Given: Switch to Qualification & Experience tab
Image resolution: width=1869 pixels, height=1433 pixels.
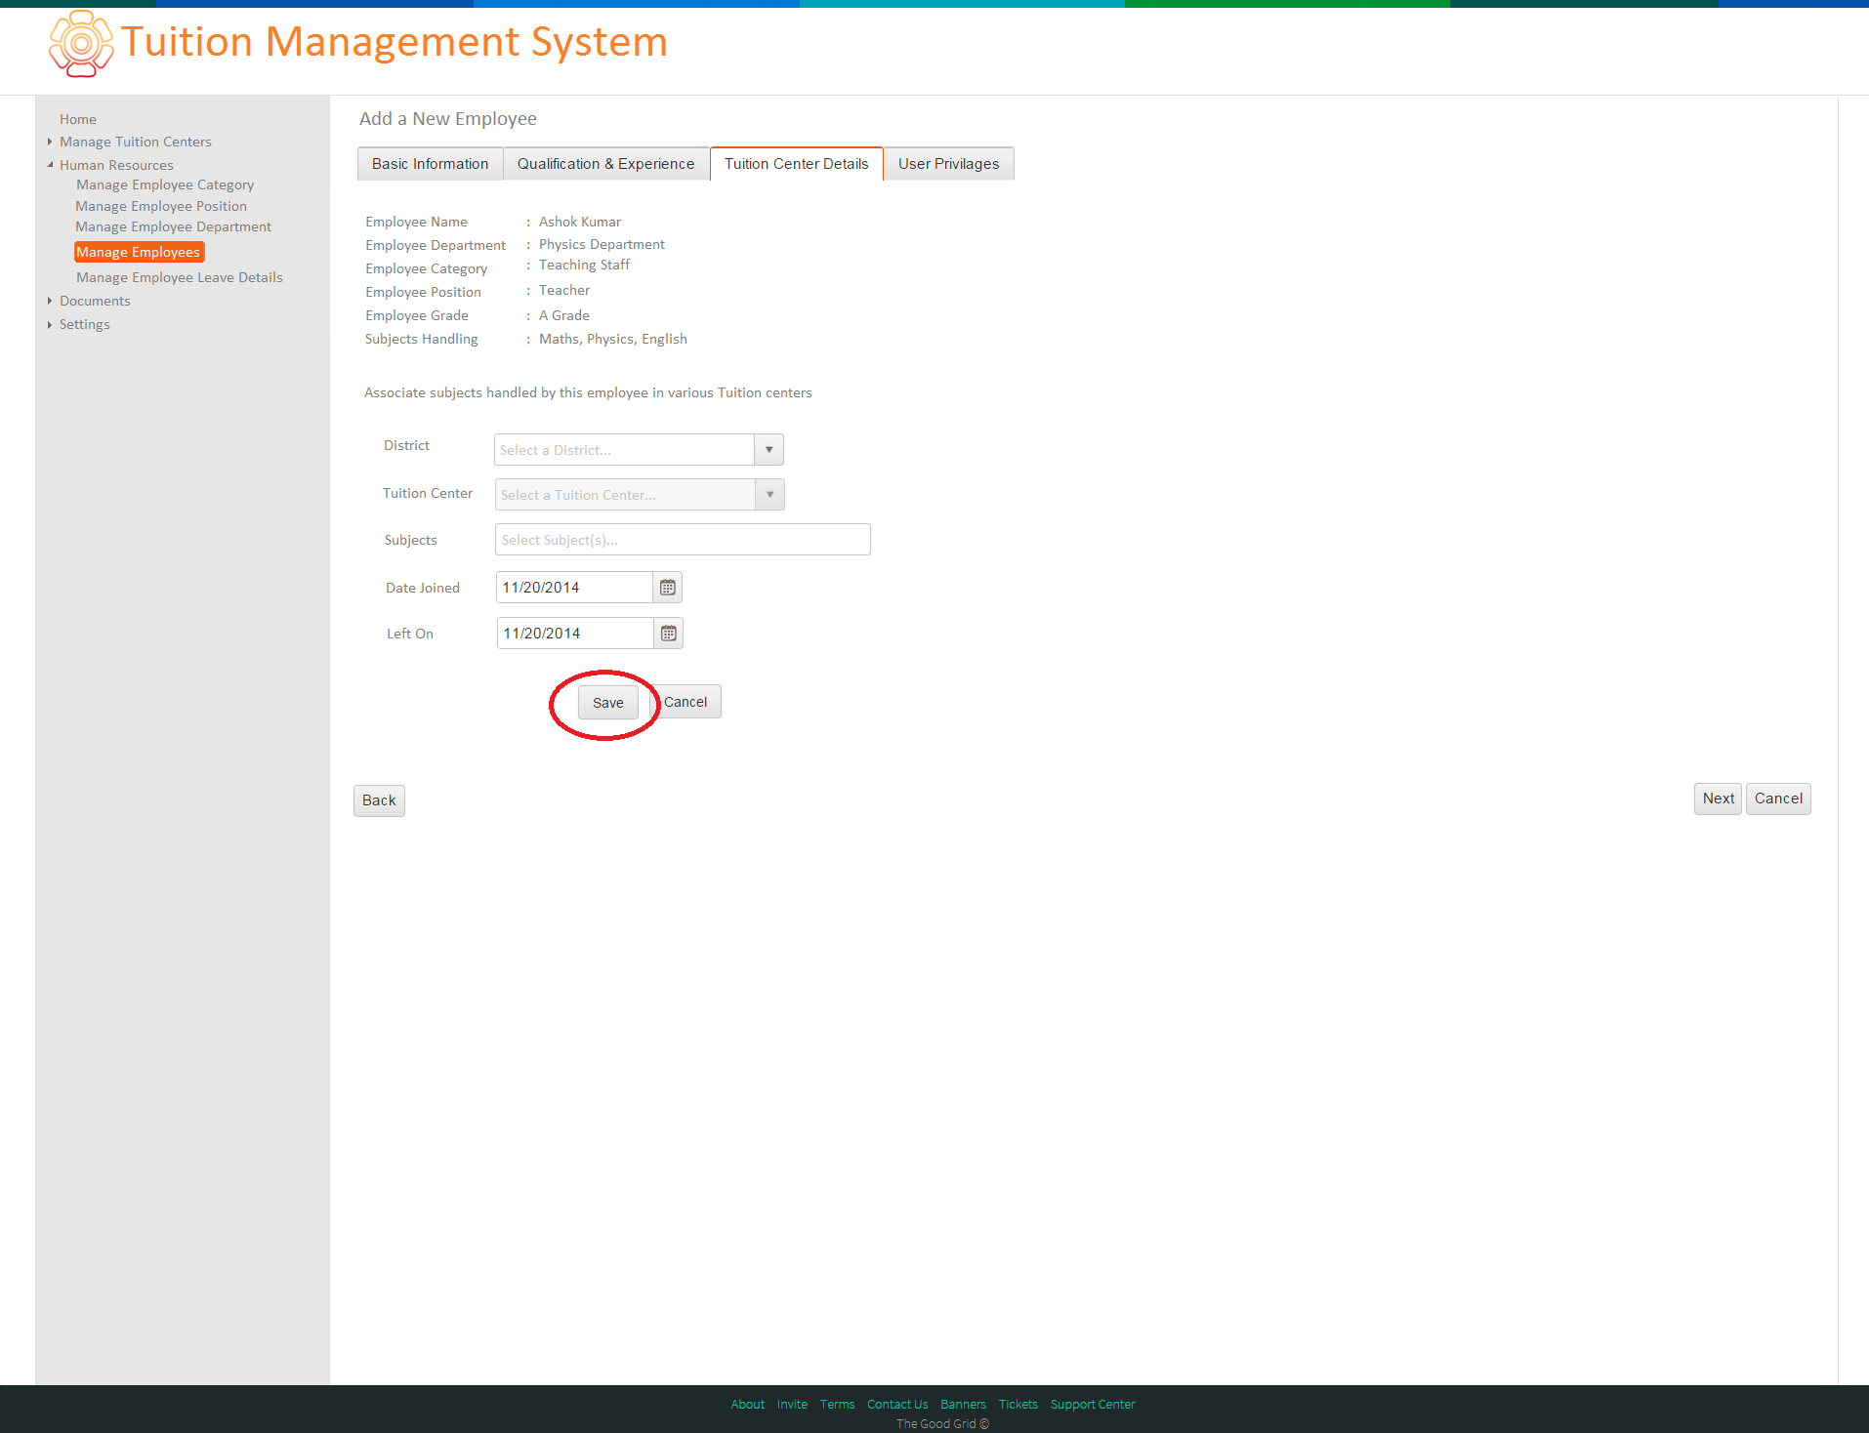Looking at the screenshot, I should 606,164.
